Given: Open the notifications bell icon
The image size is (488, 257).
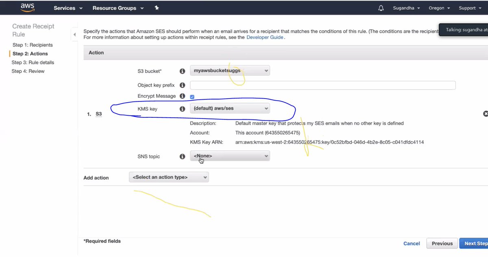Looking at the screenshot, I should [381, 8].
